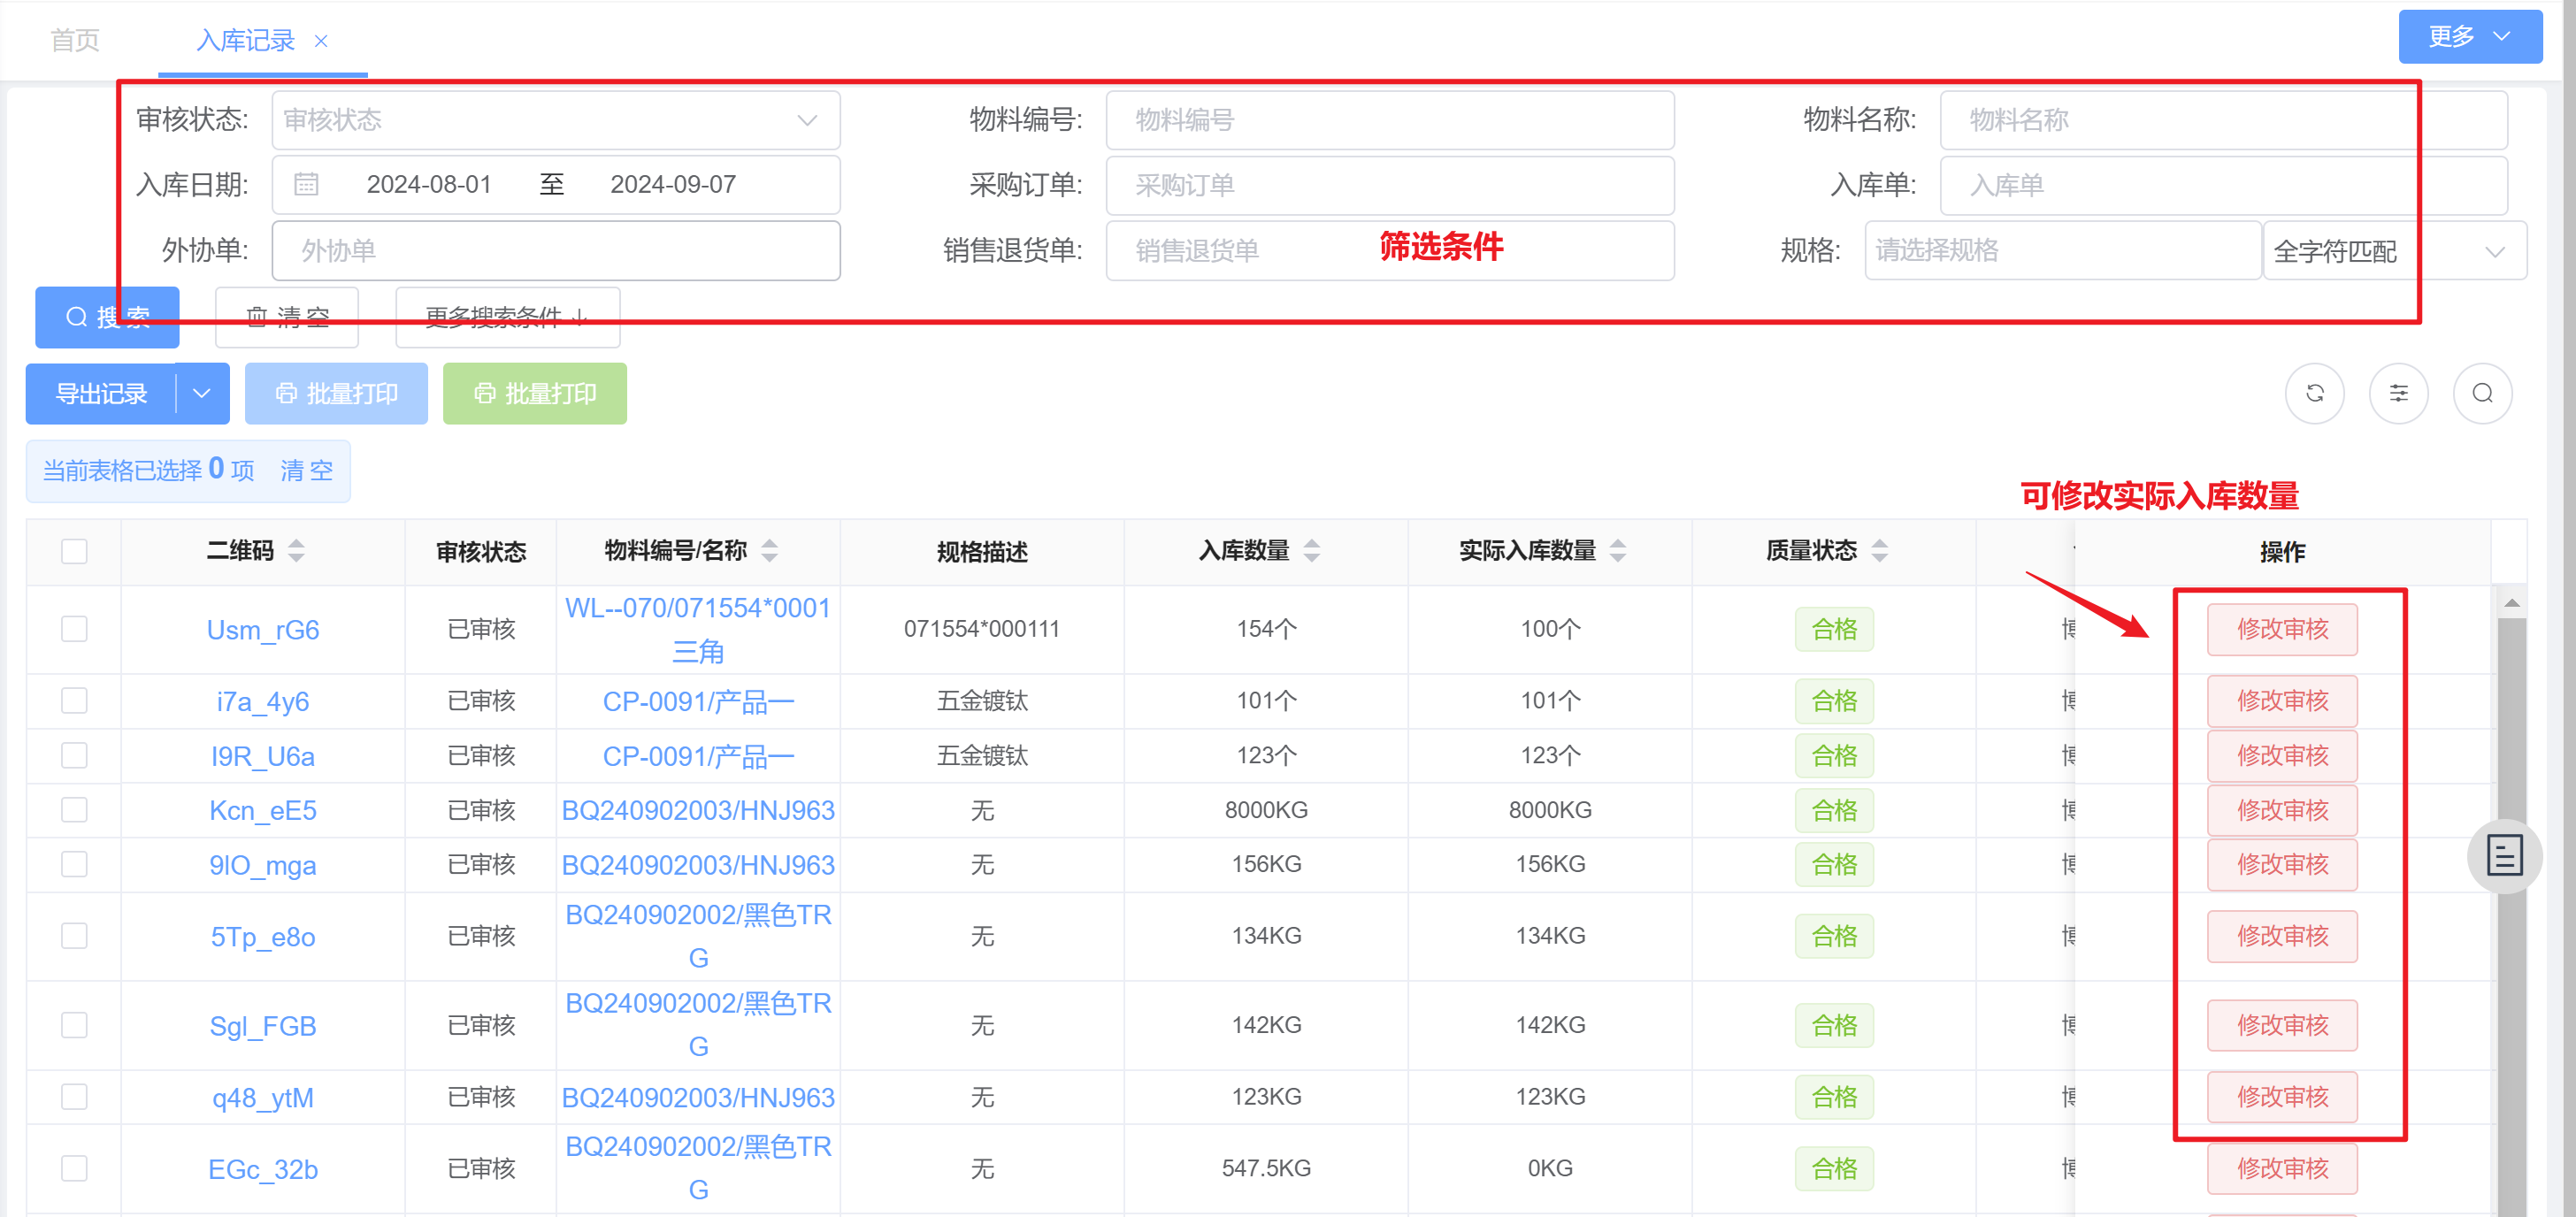Check the row Sgl_FGB checkbox
Image resolution: width=2576 pixels, height=1217 pixels.
pos(74,1025)
